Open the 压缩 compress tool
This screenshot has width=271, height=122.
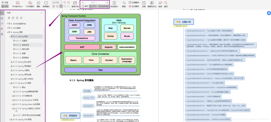coord(144,5)
